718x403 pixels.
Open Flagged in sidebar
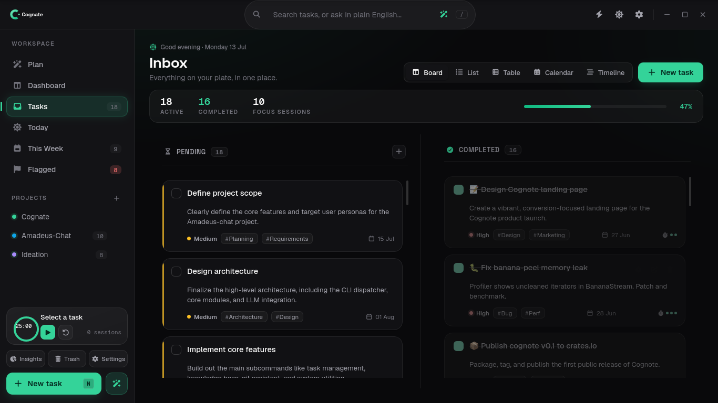pos(67,169)
